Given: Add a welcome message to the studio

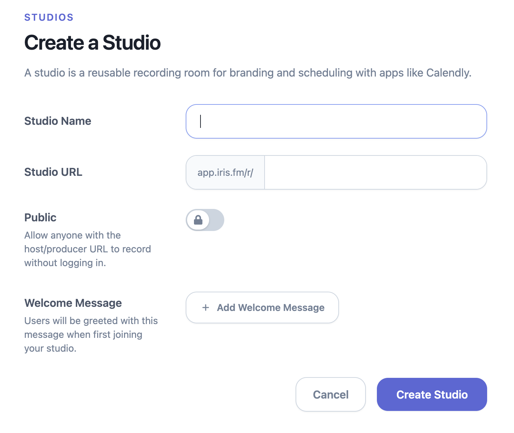Looking at the screenshot, I should (262, 308).
